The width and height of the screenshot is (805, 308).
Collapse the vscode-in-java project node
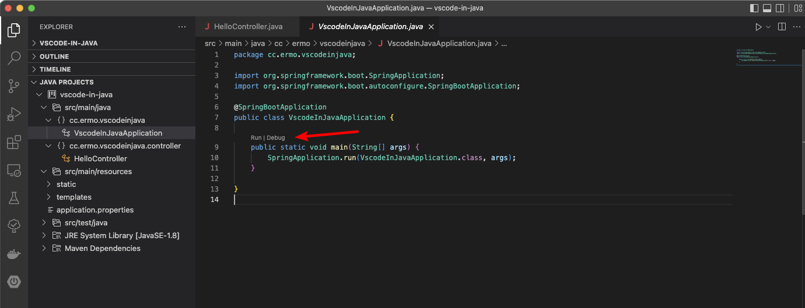39,94
